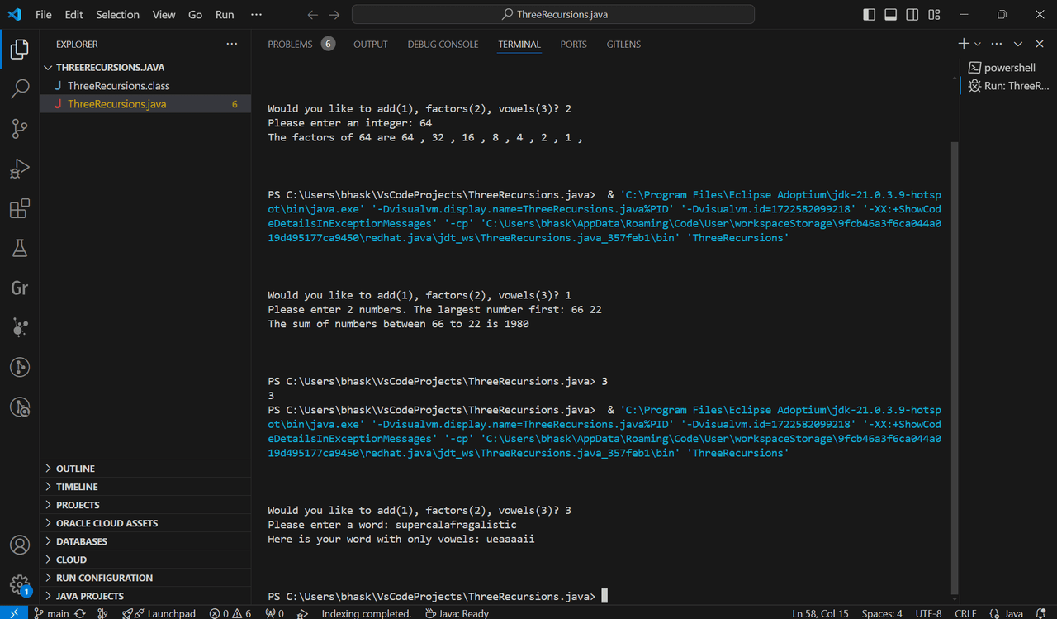Open the new terminal launch profile dropdown
Image resolution: width=1057 pixels, height=619 pixels.
pyautogui.click(x=978, y=44)
